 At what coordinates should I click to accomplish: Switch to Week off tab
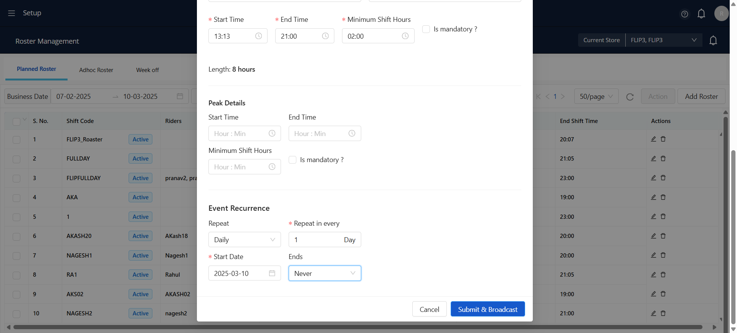point(147,70)
